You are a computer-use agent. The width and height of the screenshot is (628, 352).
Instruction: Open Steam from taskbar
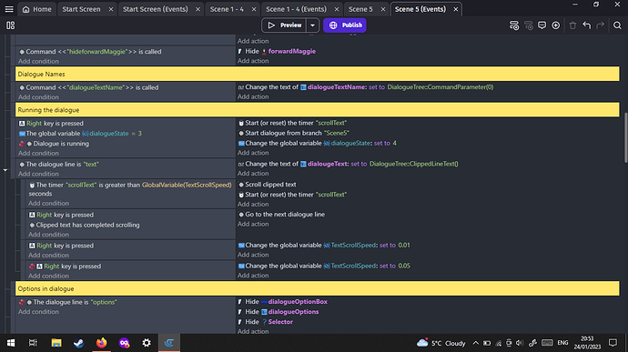coord(78,343)
